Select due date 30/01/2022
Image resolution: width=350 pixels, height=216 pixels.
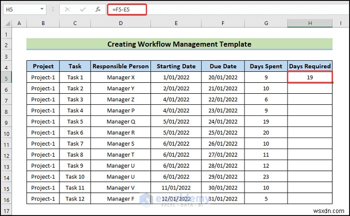(x=223, y=188)
